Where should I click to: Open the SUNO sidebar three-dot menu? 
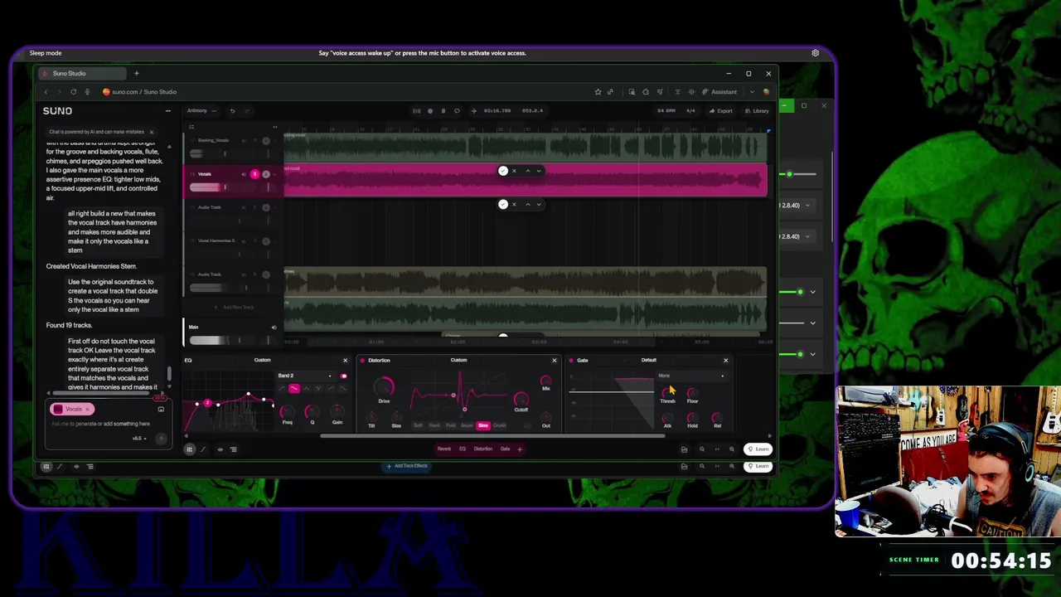(x=167, y=110)
